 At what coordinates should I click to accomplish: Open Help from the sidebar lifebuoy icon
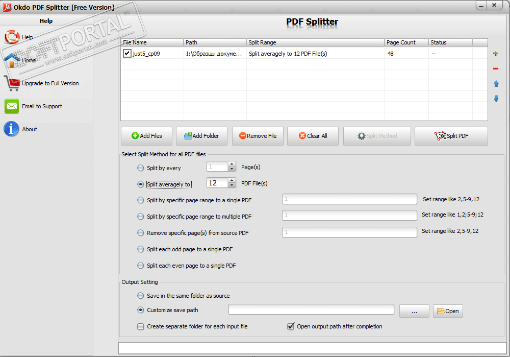pyautogui.click(x=12, y=37)
